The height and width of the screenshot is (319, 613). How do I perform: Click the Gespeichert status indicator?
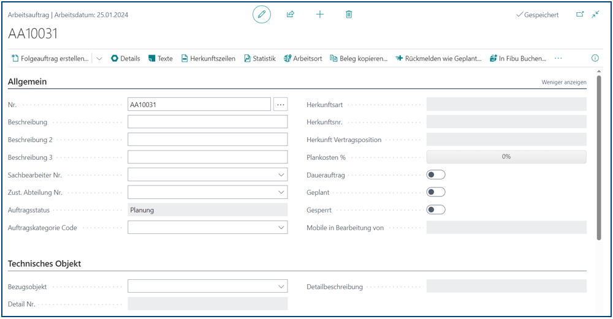(538, 15)
